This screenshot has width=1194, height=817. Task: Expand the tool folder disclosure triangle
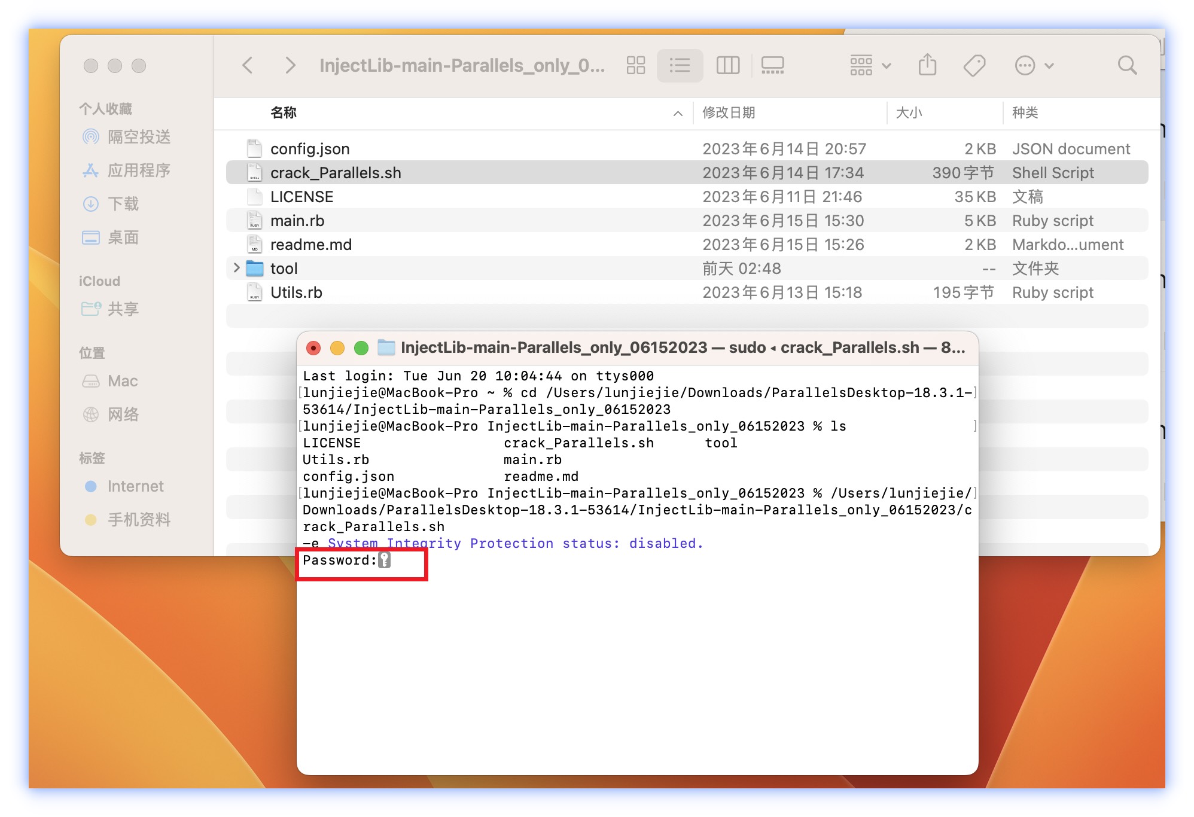coord(236,268)
